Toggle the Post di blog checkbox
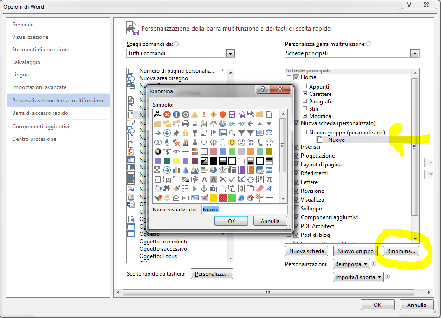Image resolution: width=441 pixels, height=318 pixels. [x=296, y=235]
